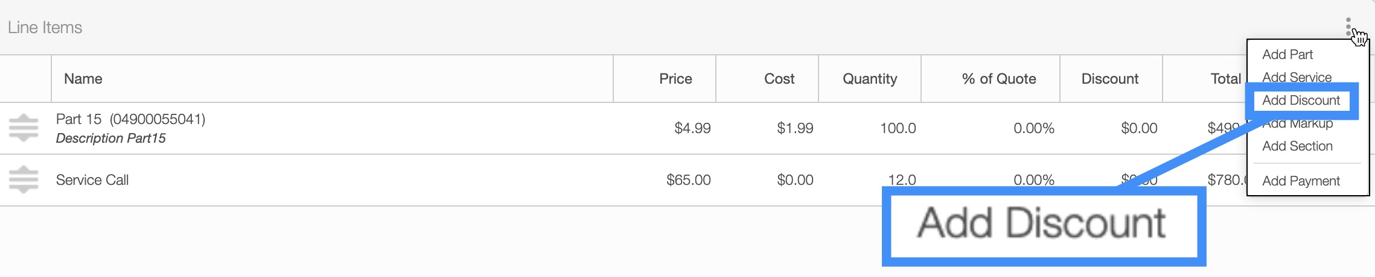Click the Name column header
The height and width of the screenshot is (277, 1375).
tap(83, 79)
